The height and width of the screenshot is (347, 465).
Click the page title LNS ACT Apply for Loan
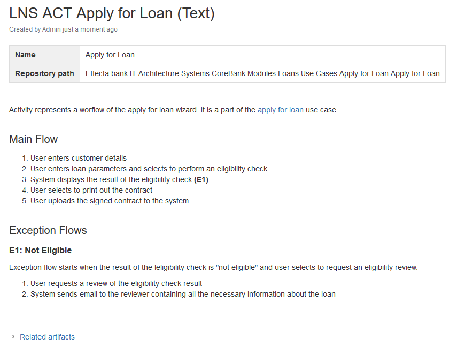pyautogui.click(x=112, y=14)
